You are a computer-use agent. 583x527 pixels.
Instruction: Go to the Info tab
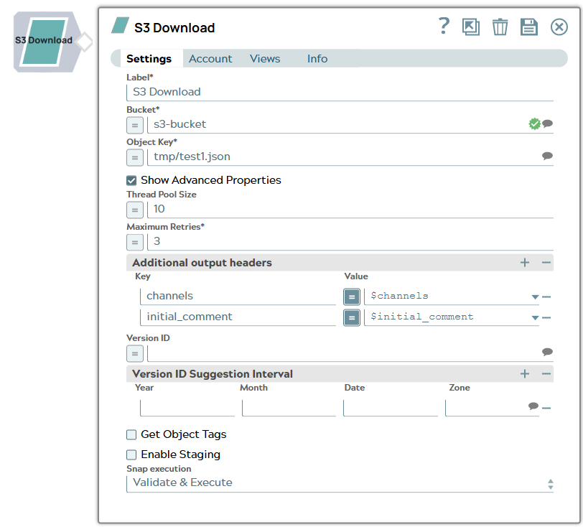click(x=317, y=59)
